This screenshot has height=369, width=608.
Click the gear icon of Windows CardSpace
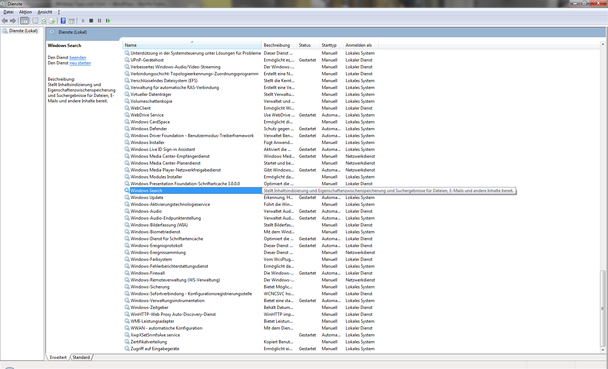point(127,122)
